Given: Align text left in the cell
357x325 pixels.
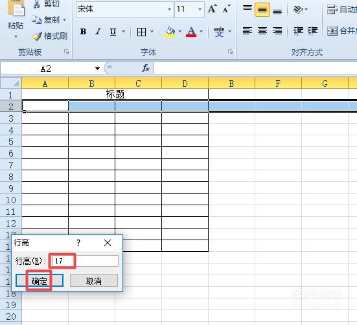Looking at the screenshot, I should pos(248,30).
